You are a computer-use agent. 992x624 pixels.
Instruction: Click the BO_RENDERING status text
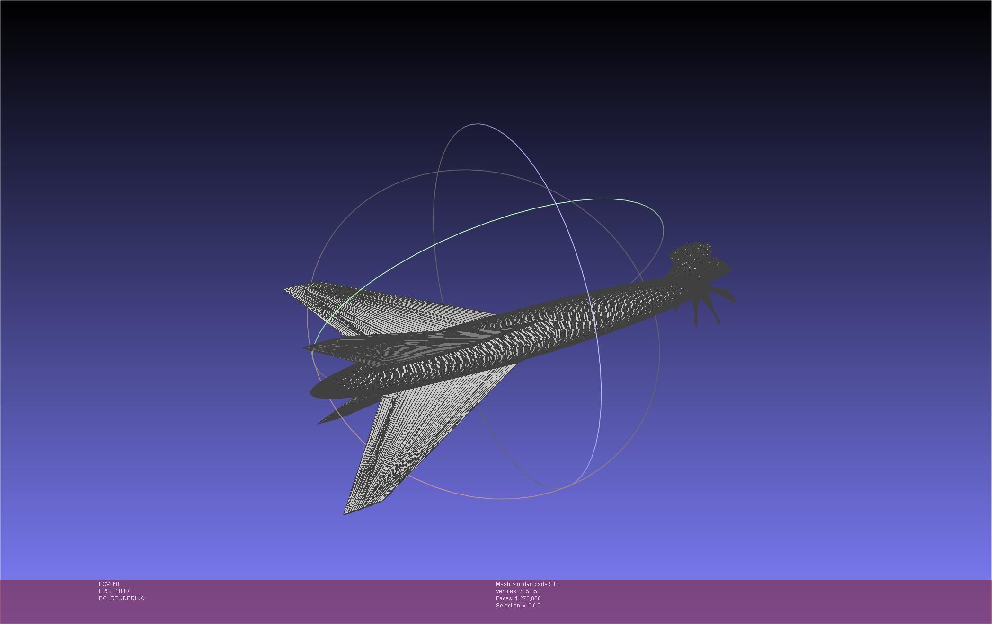122,598
